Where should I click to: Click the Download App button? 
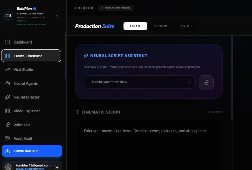click(x=32, y=151)
